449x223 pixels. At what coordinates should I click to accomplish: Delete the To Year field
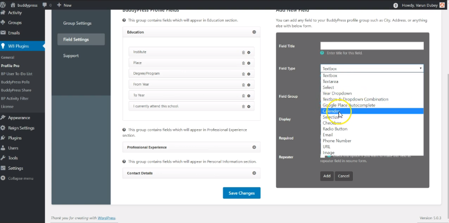click(x=243, y=96)
